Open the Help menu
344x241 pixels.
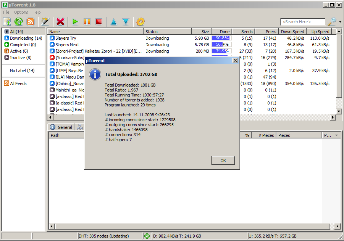pyautogui.click(x=36, y=12)
